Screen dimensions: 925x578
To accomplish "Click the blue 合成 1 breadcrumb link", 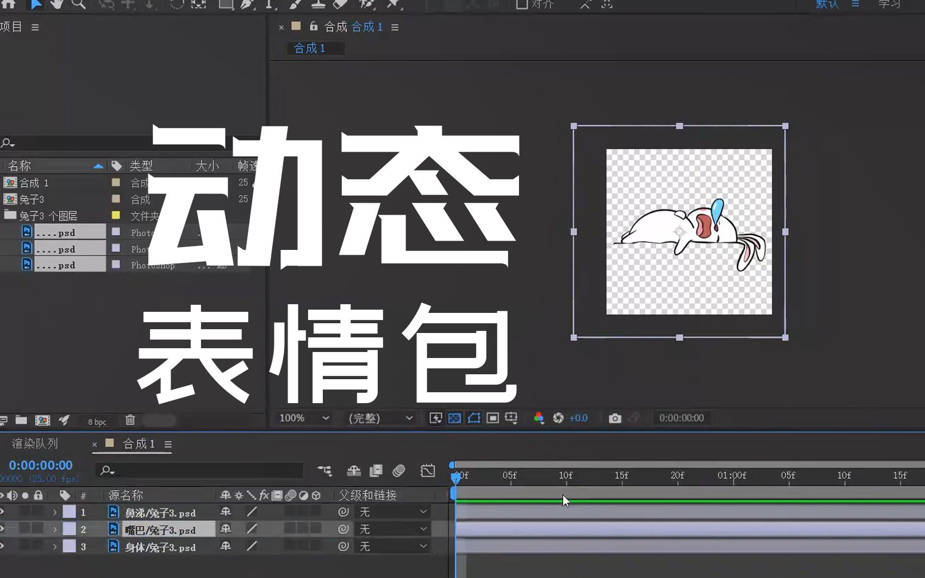I will [x=366, y=27].
